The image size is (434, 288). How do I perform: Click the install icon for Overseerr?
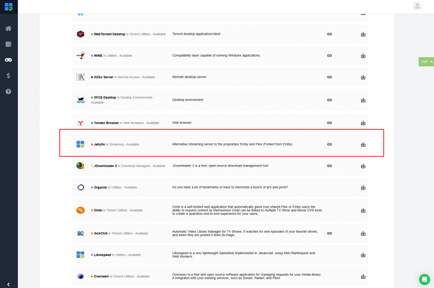(363, 277)
